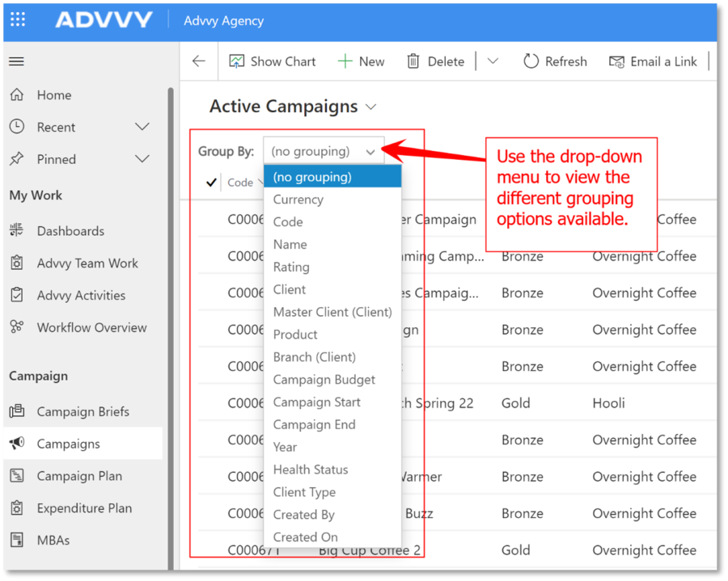Expand the Recent section chevron
The image size is (728, 581).
(142, 127)
